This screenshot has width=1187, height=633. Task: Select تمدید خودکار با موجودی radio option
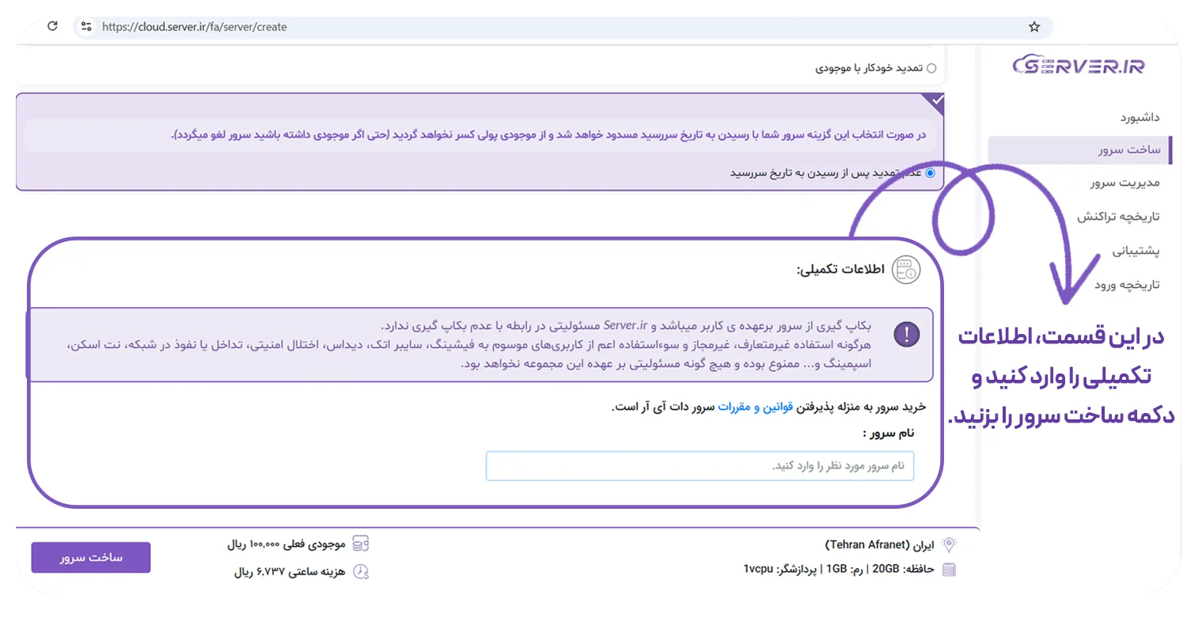click(931, 68)
